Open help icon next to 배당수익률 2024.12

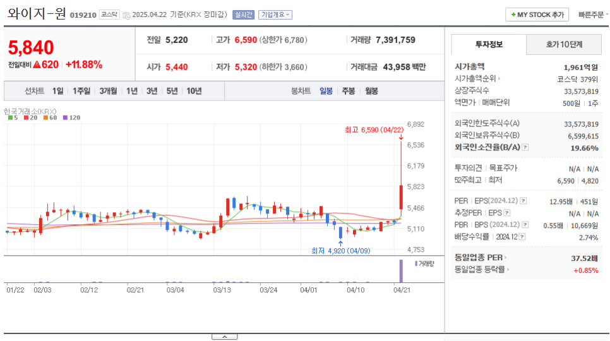pos(522,237)
